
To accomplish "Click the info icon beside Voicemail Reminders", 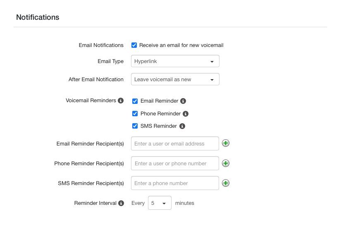I will 121,101.
